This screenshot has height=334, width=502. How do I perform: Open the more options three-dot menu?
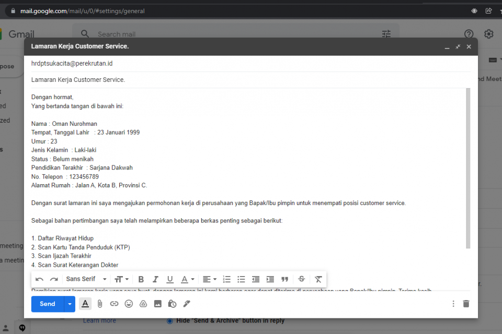[x=453, y=304]
